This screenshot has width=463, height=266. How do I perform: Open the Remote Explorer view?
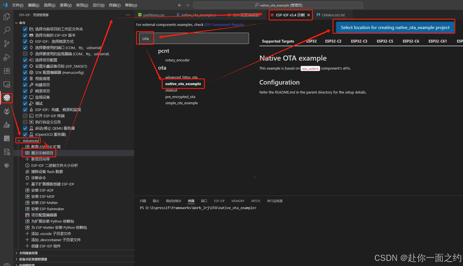pyautogui.click(x=7, y=84)
